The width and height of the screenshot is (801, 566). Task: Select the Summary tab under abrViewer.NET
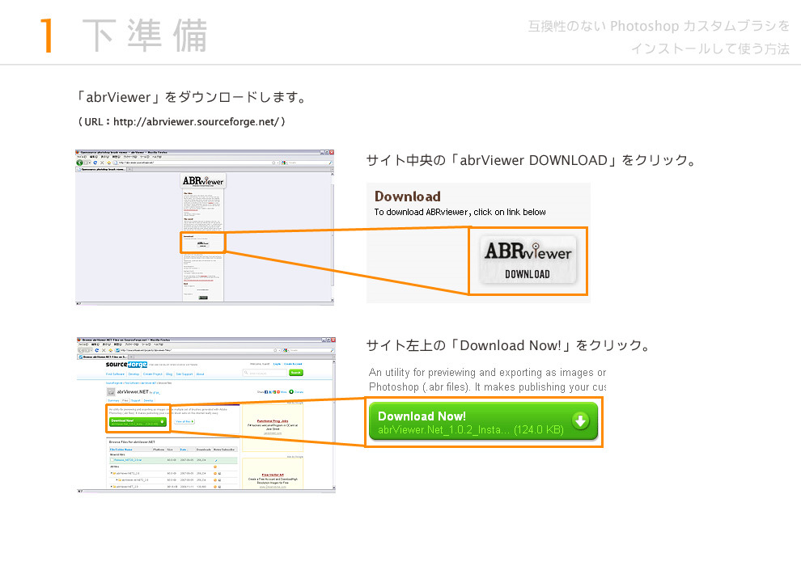pos(113,400)
